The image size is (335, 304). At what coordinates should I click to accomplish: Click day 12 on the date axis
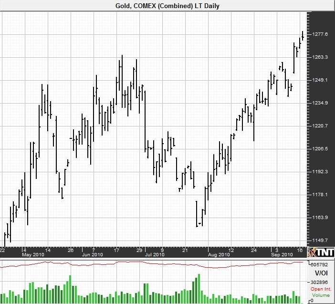click(x=231, y=250)
